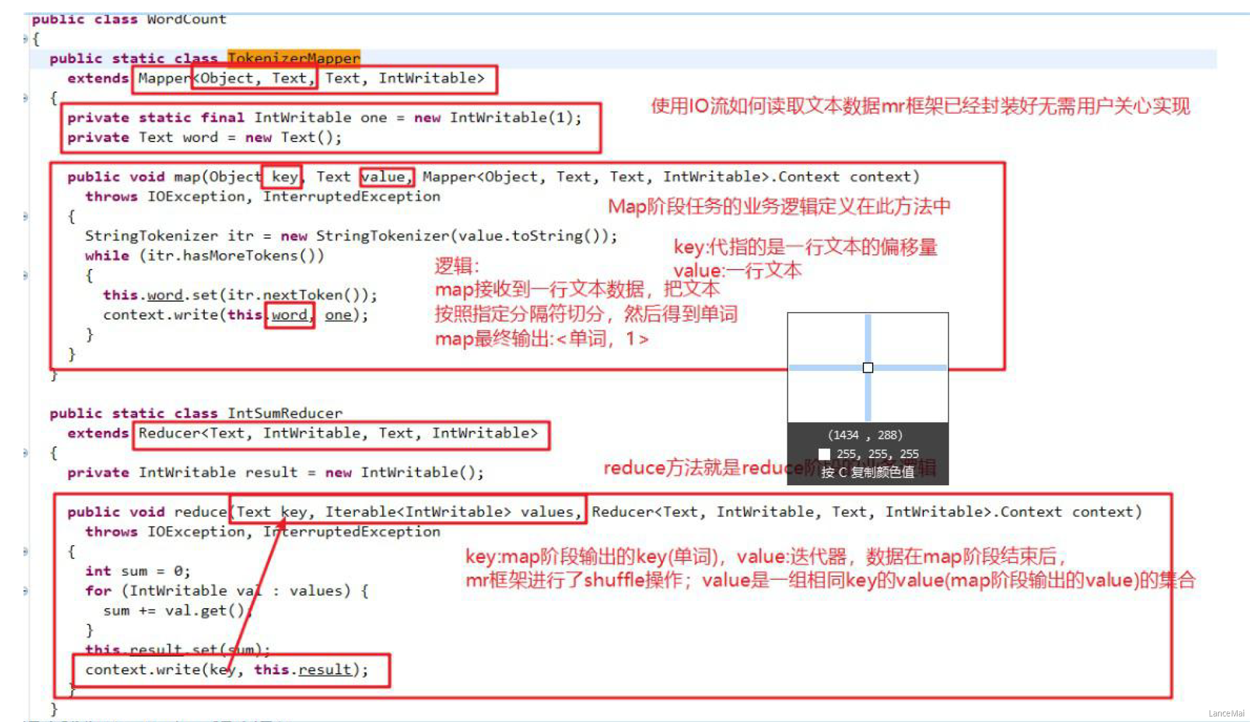Click the '按 C 复制颜色值' hint text
The image size is (1250, 722).
tap(867, 472)
